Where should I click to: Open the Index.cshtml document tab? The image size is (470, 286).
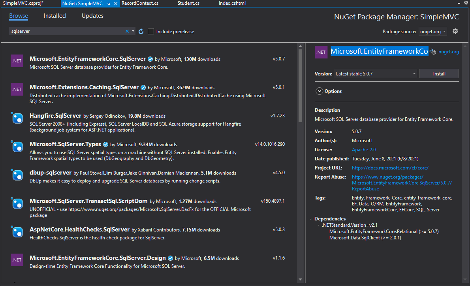click(232, 3)
